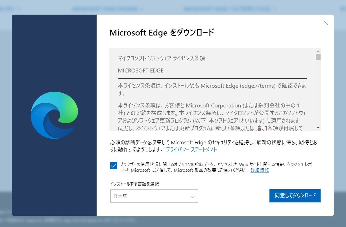
Task: Click the 'Microsoft Edge をダウンロード' heading
Action: pyautogui.click(x=162, y=33)
